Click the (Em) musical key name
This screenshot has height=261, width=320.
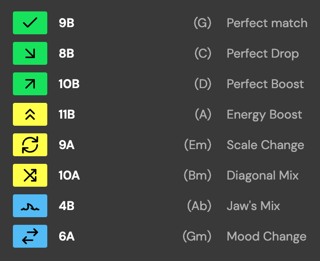coord(197,145)
